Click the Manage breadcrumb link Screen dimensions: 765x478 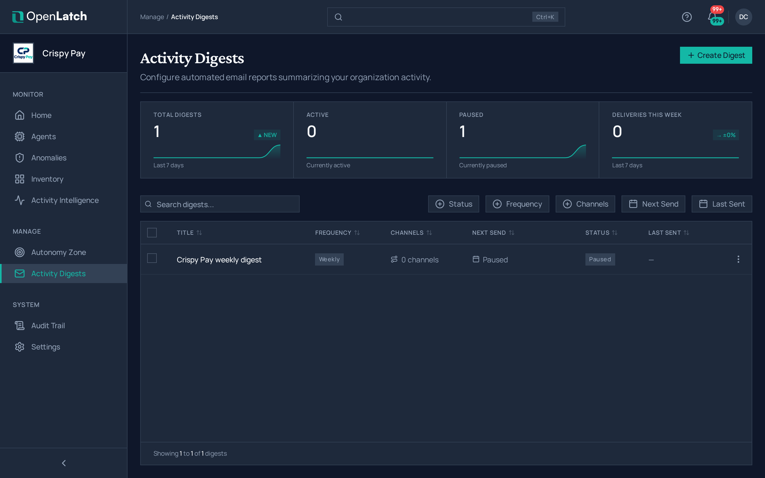pyautogui.click(x=152, y=17)
